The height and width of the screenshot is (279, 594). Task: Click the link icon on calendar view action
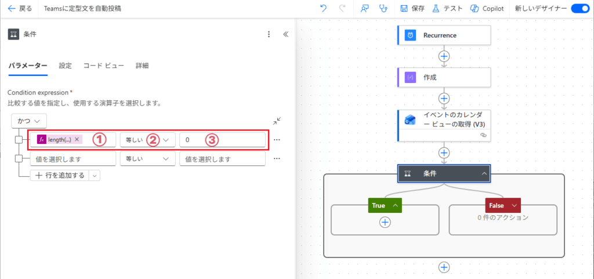click(x=483, y=135)
